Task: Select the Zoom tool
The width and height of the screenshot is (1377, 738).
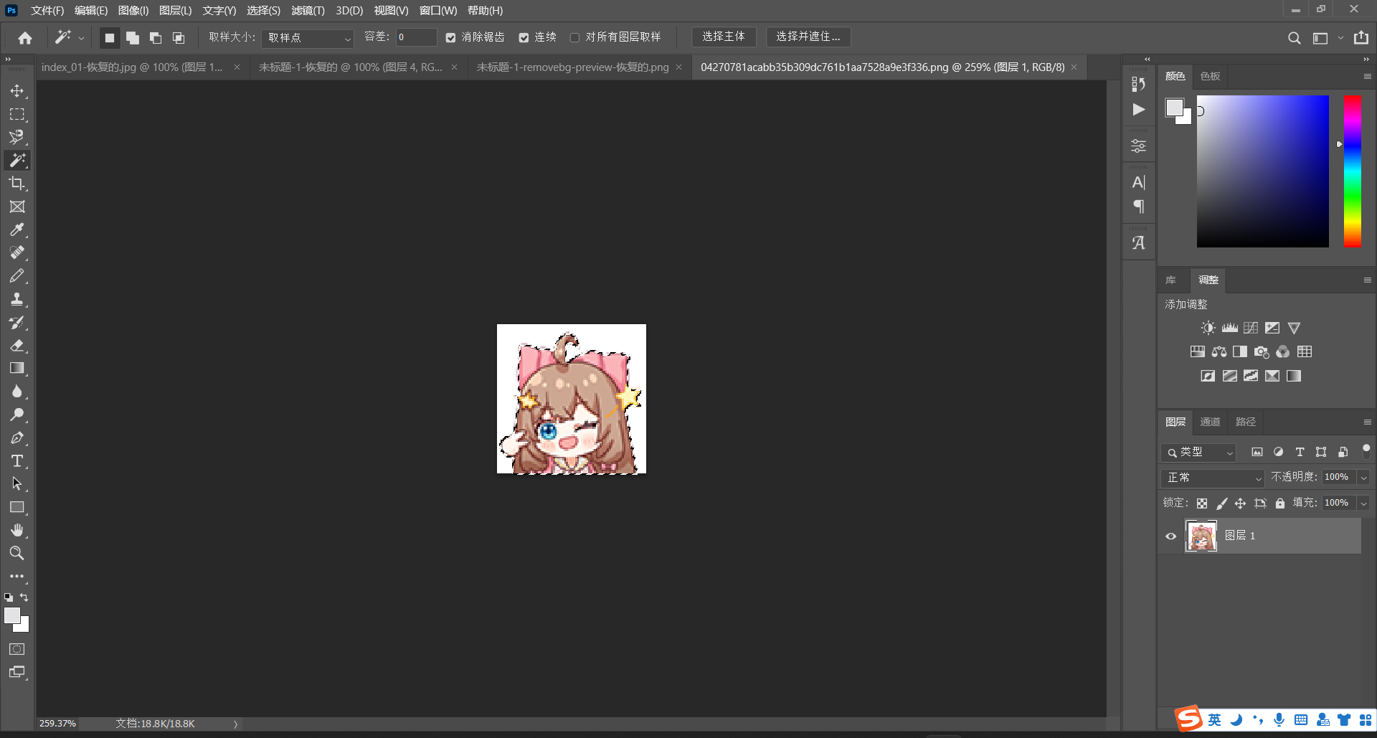Action: 17,553
